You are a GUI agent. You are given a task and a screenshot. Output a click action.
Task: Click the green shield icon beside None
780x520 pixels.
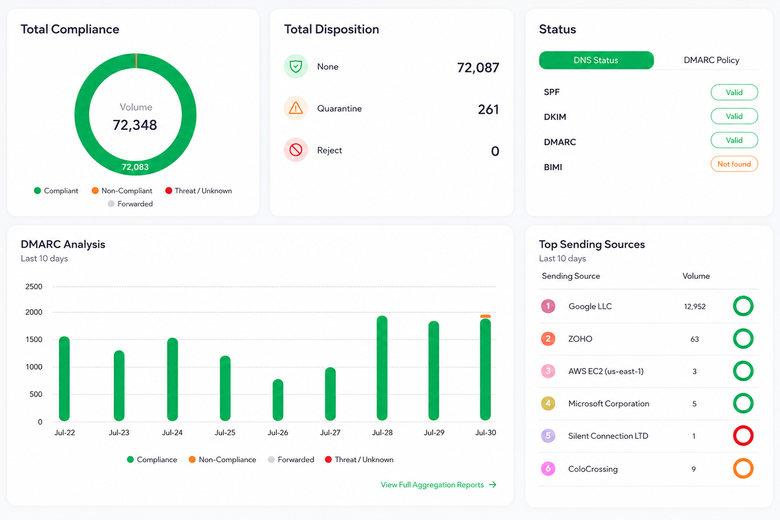(296, 67)
